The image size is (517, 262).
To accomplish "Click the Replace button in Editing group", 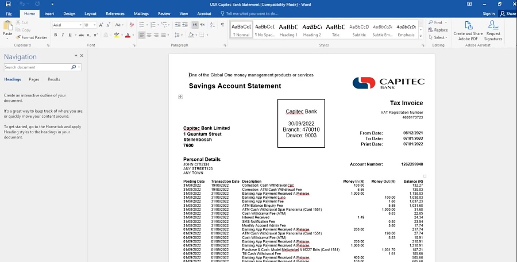I will click(x=438, y=30).
